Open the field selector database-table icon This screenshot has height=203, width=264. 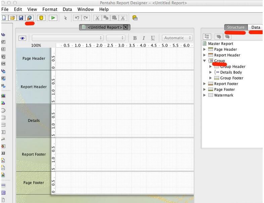(x=135, y=18)
